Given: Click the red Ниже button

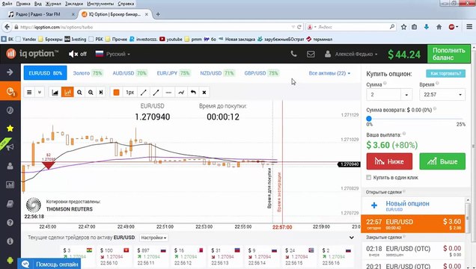Looking at the screenshot, I should point(389,161).
